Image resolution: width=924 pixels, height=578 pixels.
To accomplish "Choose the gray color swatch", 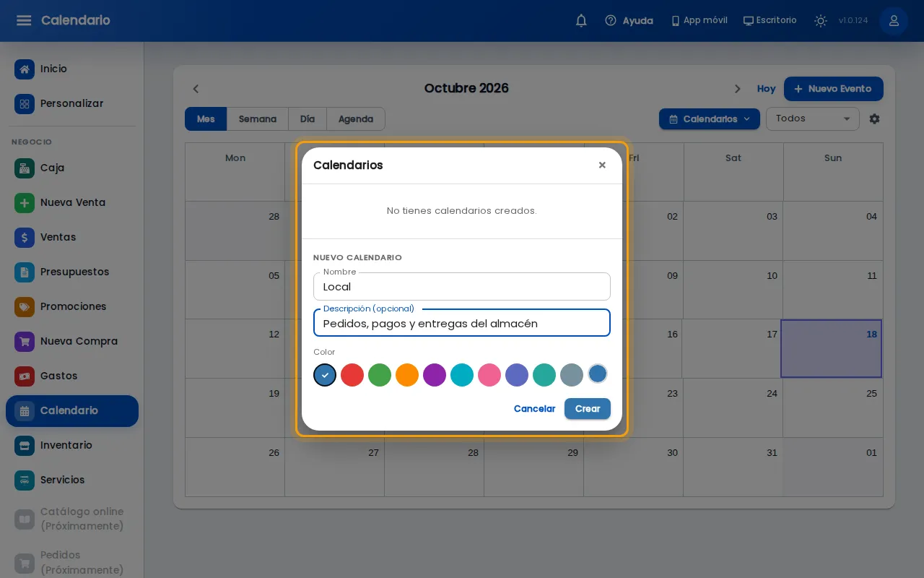I will click(572, 375).
